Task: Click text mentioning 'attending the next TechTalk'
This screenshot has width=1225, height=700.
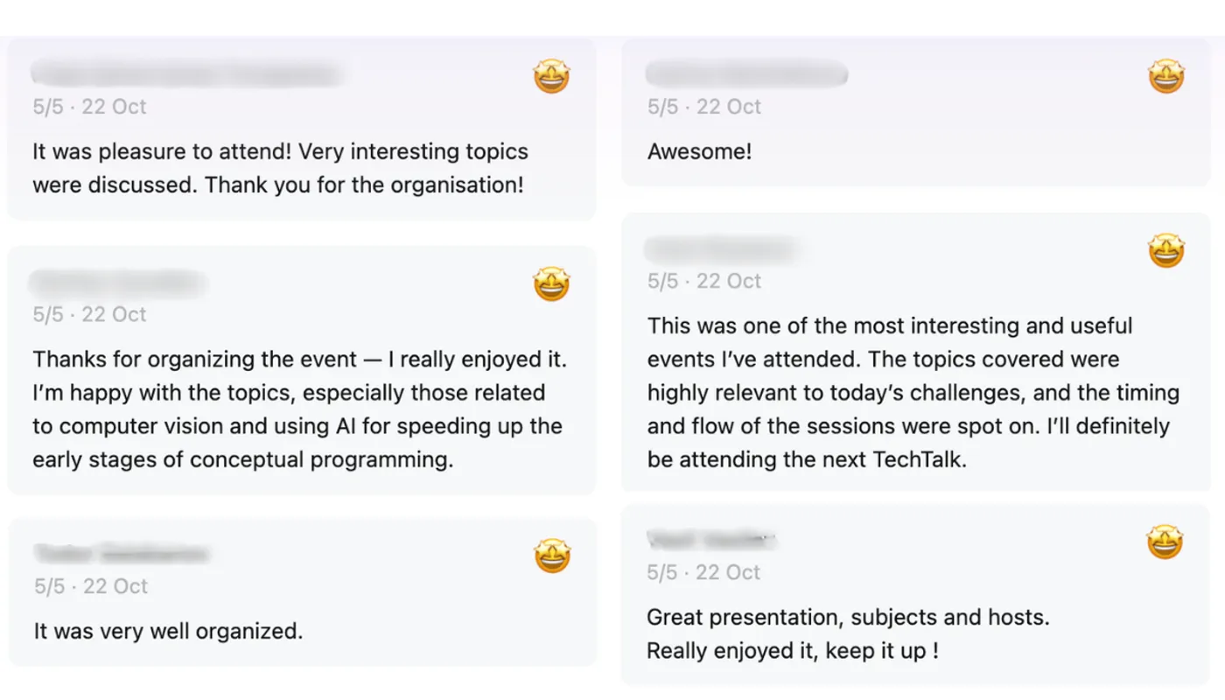Action: pyautogui.click(x=807, y=459)
